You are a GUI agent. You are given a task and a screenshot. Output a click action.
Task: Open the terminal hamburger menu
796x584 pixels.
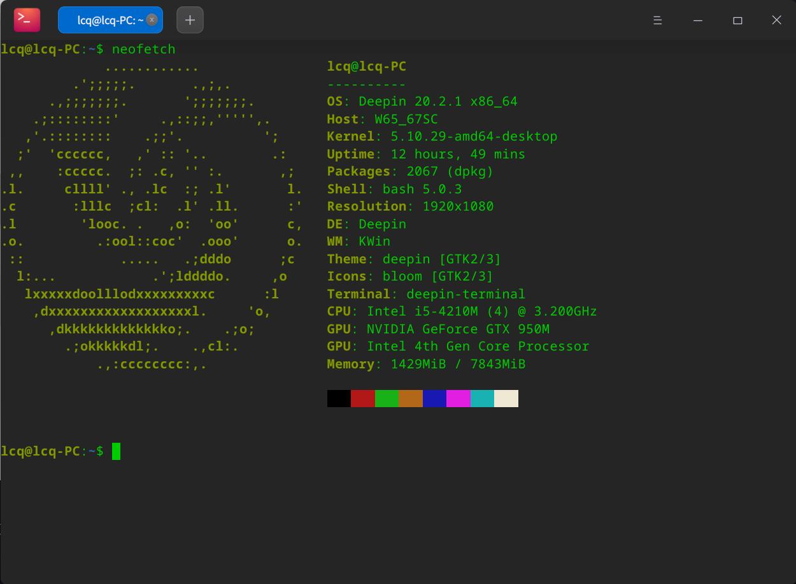click(x=658, y=20)
